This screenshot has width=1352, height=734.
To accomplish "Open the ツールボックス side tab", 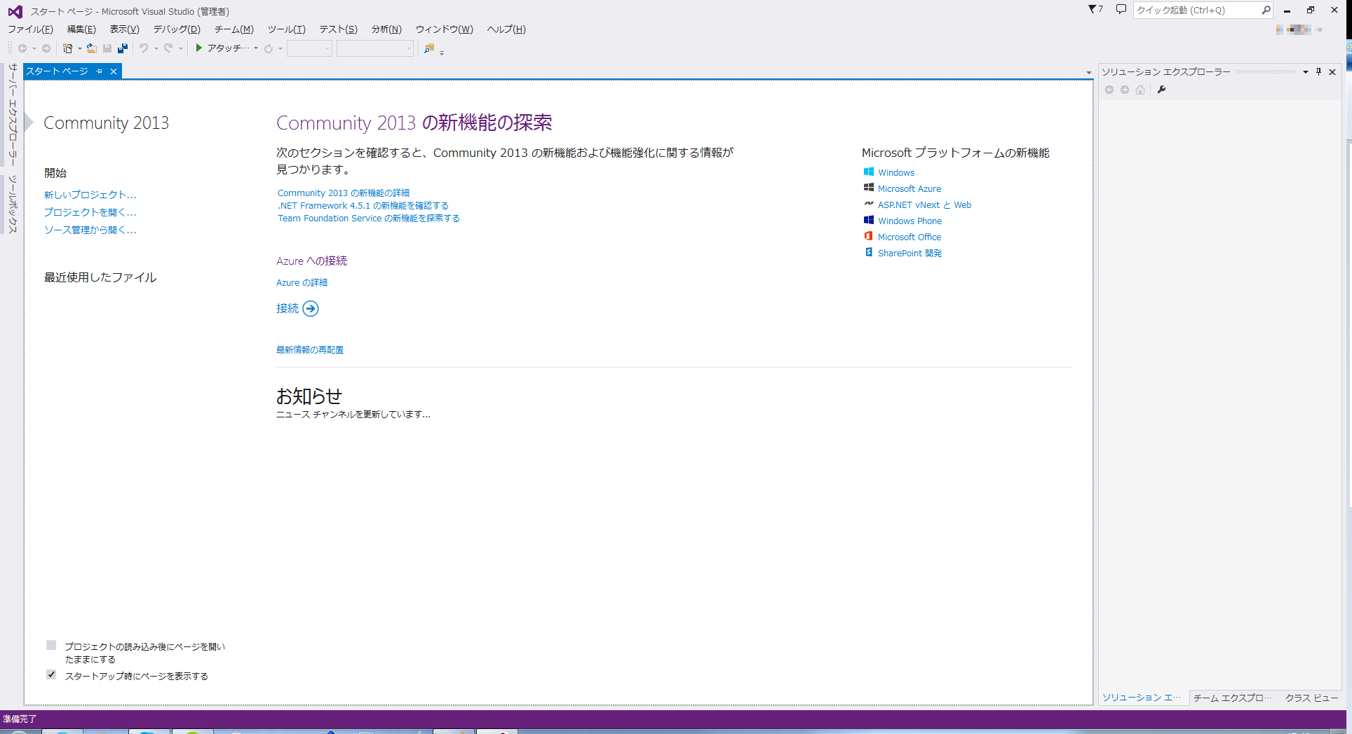I will (x=13, y=204).
